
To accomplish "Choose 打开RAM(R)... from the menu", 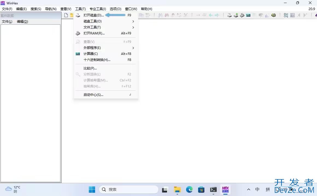I will click(106, 33).
